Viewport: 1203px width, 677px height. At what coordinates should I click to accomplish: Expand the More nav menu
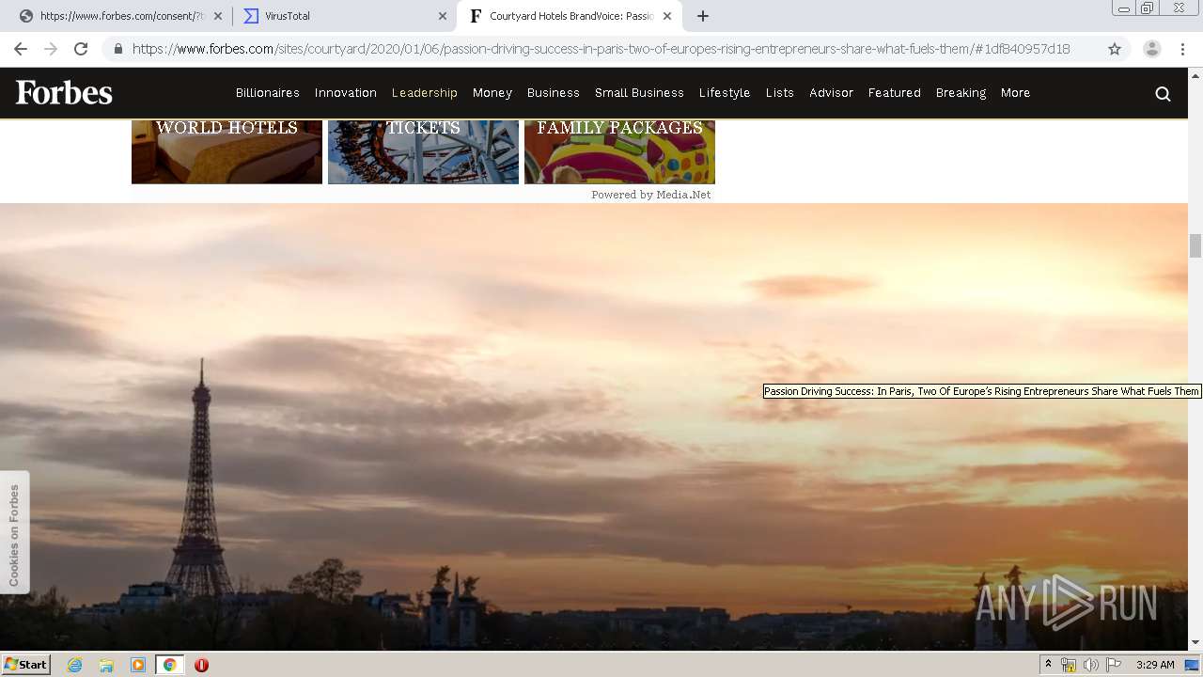pos(1016,93)
